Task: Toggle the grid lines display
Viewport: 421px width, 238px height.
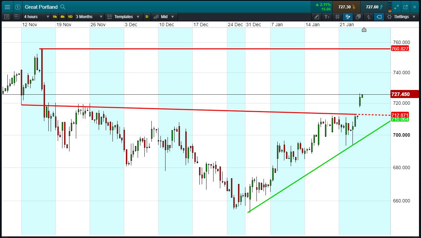Action: tap(337, 17)
